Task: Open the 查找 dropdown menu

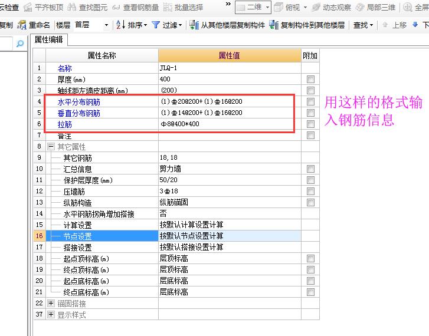Action: (363, 25)
